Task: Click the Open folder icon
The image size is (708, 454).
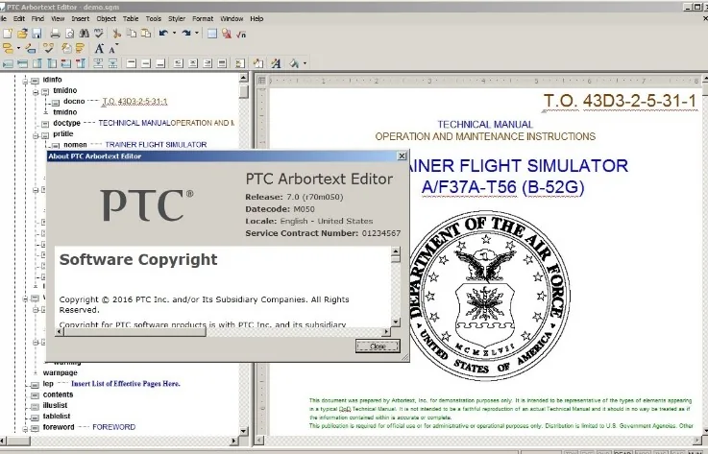Action: (x=22, y=34)
